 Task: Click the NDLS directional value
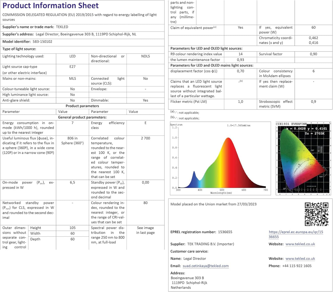point(145,56)
